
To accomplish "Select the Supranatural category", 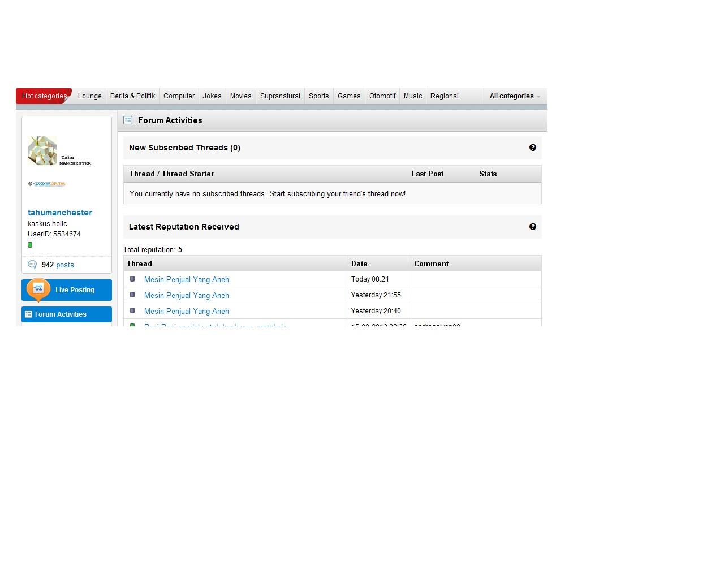I will [x=280, y=96].
